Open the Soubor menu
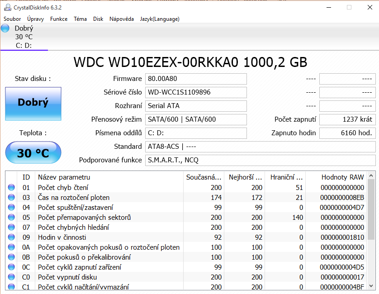 [x=12, y=19]
